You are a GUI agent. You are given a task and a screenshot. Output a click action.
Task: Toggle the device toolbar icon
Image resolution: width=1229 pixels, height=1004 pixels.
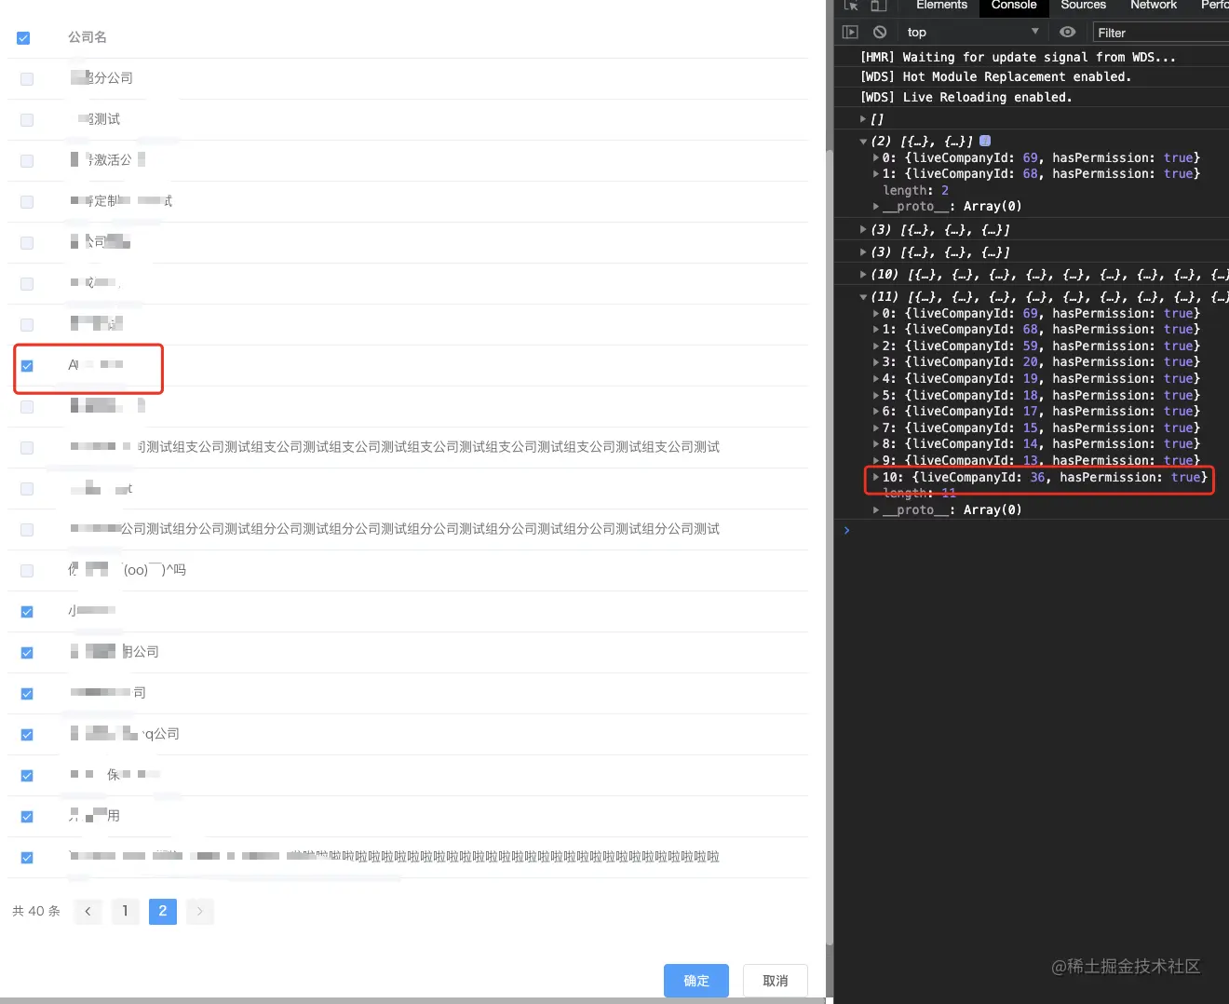pos(878,5)
